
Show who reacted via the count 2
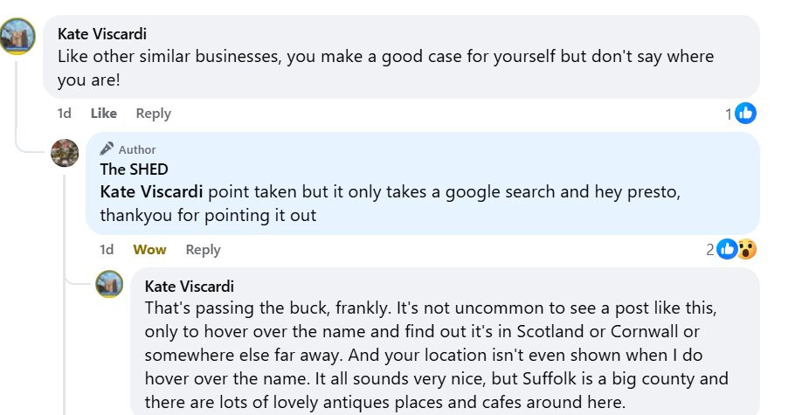point(710,250)
